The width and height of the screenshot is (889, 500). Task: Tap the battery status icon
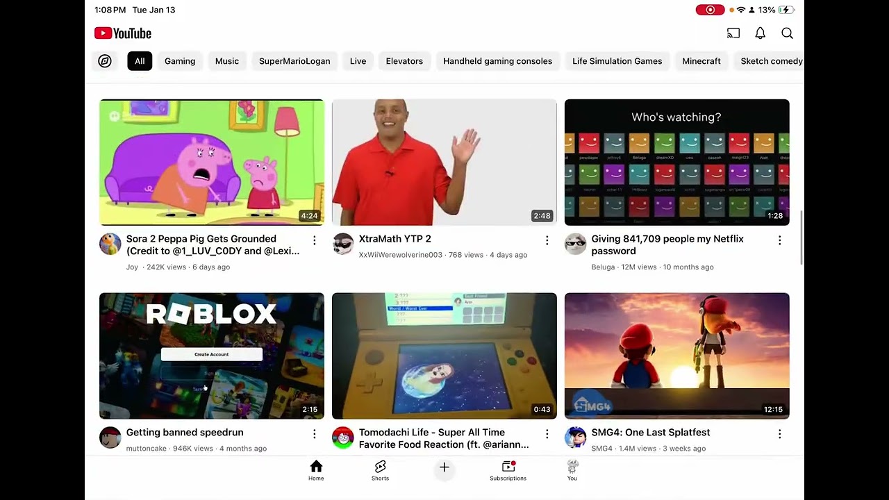(786, 10)
